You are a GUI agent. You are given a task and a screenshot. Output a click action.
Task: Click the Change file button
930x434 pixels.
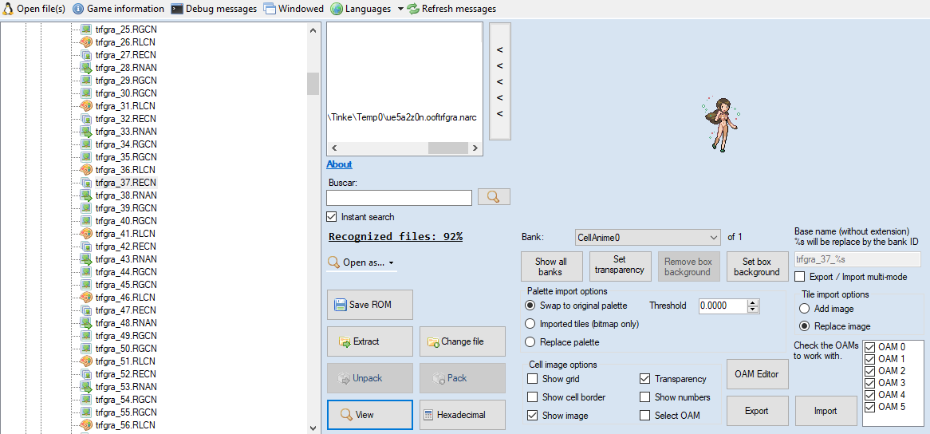click(x=463, y=341)
